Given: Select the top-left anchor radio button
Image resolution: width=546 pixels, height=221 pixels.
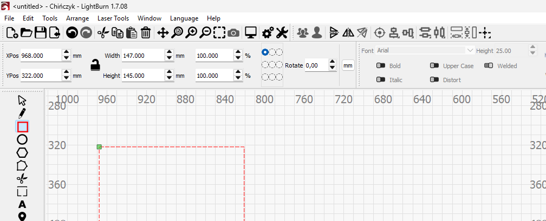Looking at the screenshot, I should pos(265,52).
